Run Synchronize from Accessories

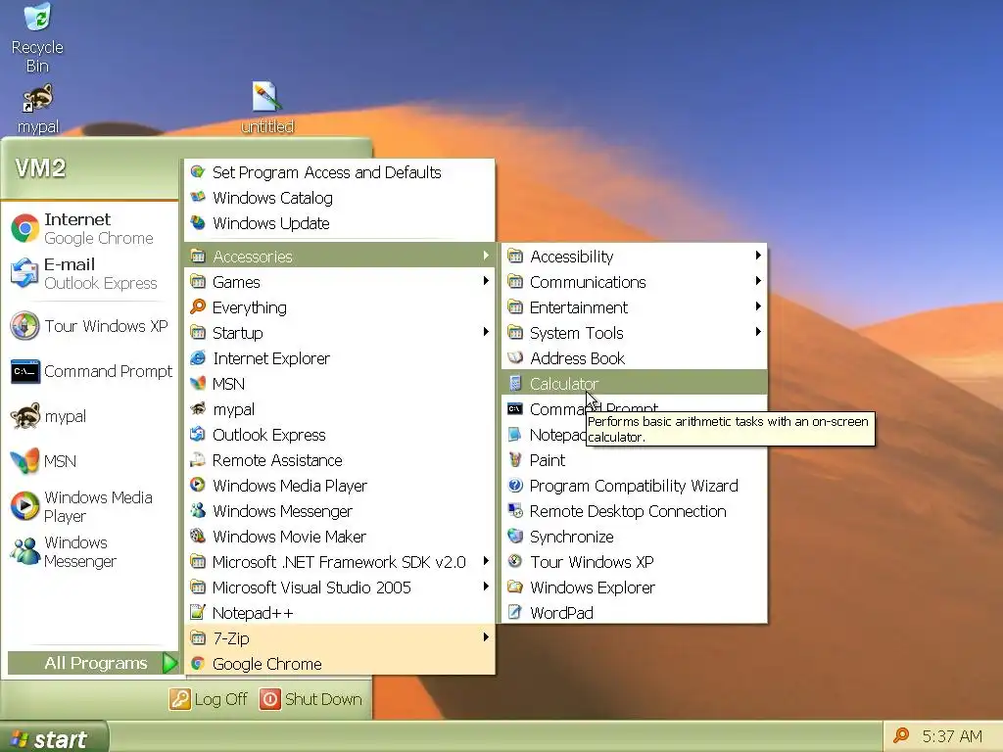point(635,537)
